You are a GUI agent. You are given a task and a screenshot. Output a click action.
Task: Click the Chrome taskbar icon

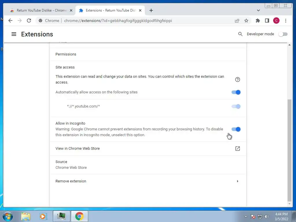point(79,216)
